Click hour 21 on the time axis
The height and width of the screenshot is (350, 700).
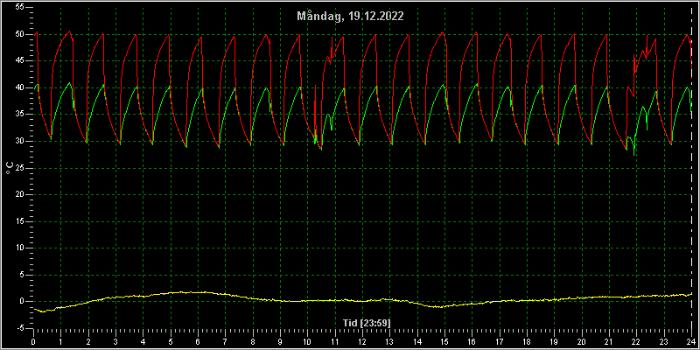point(609,342)
